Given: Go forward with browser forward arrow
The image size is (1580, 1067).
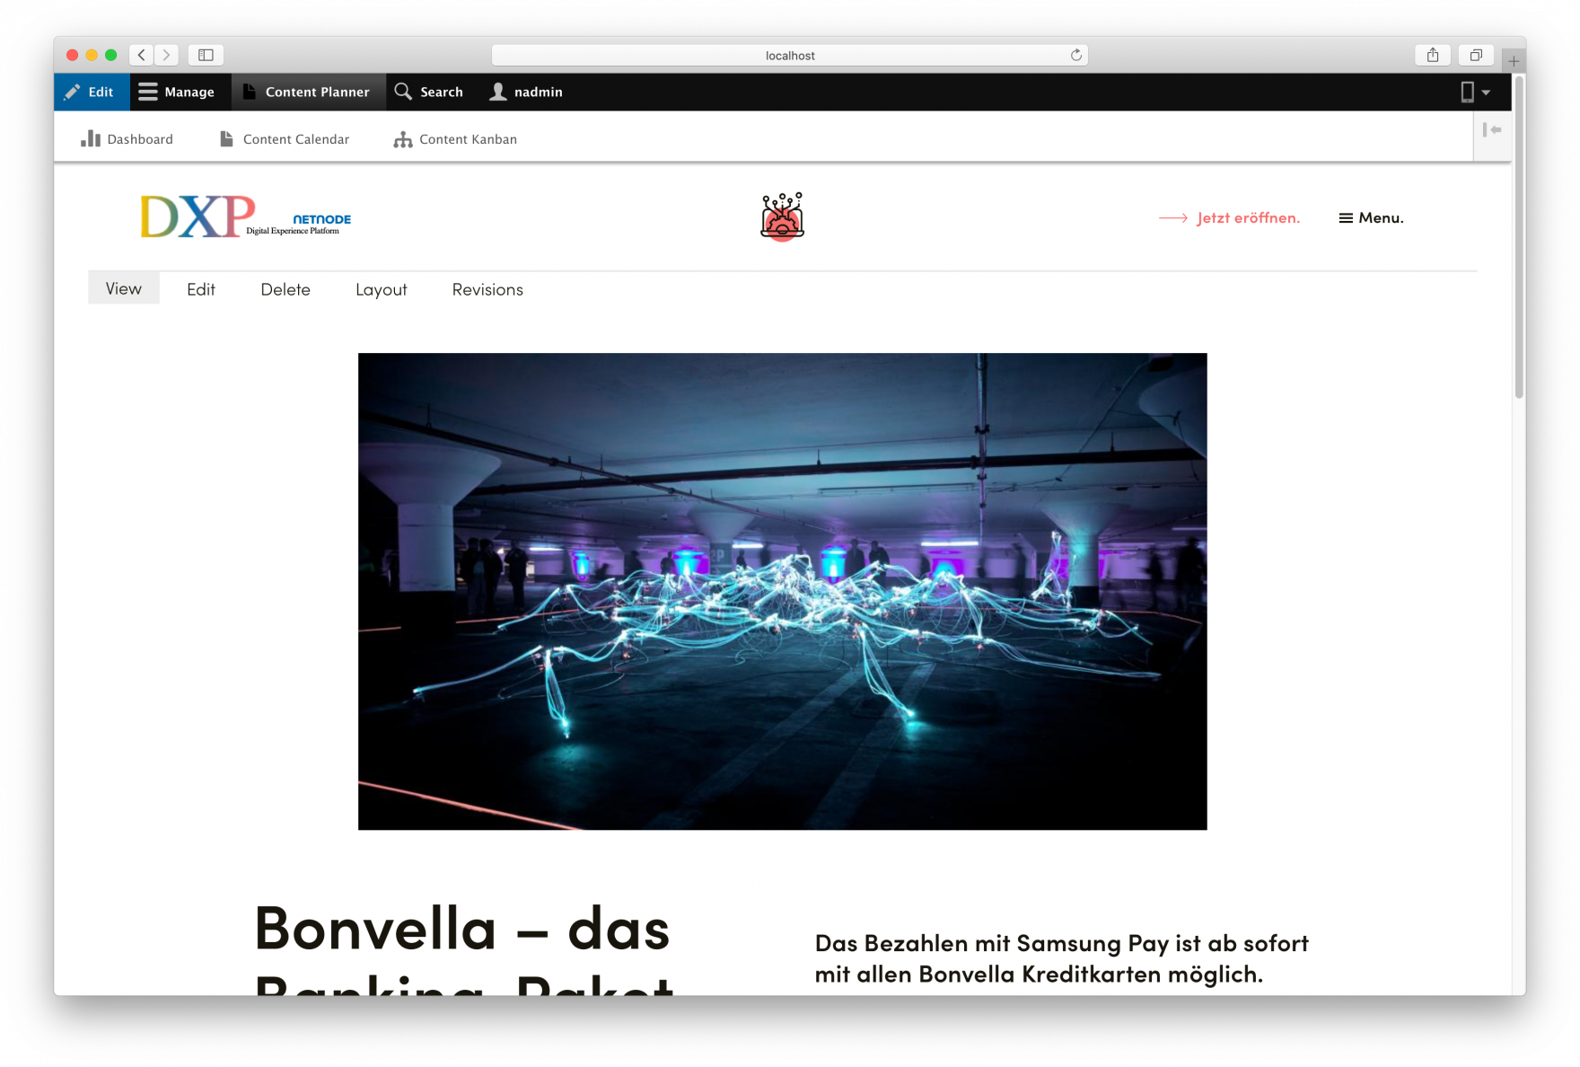Looking at the screenshot, I should [x=166, y=55].
